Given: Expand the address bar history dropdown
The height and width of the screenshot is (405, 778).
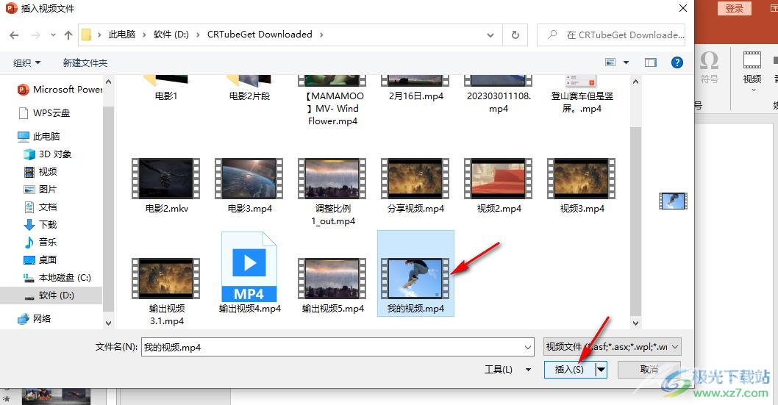Looking at the screenshot, I should coord(490,35).
